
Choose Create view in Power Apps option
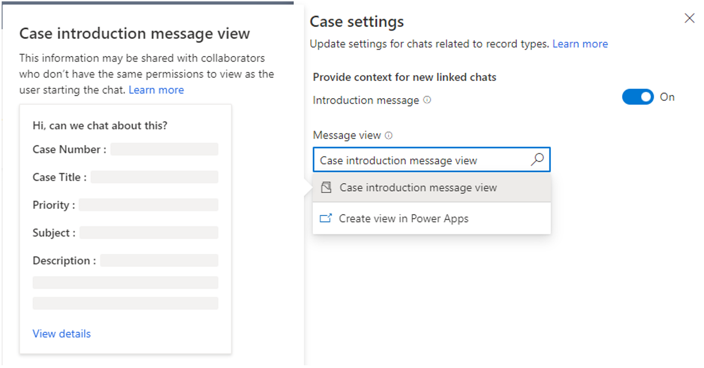(403, 218)
